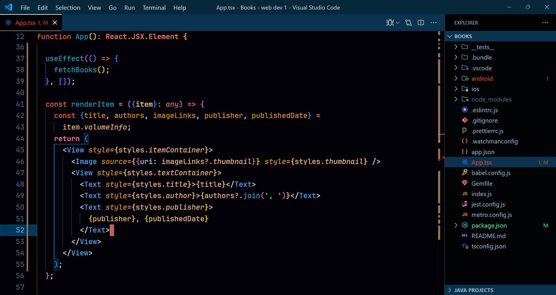
Task: Click the npm icon beside package.json
Action: pyautogui.click(x=465, y=226)
